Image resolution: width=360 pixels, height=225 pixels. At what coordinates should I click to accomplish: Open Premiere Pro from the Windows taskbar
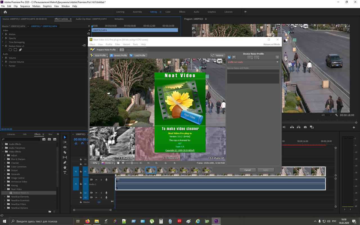pyautogui.click(x=216, y=221)
